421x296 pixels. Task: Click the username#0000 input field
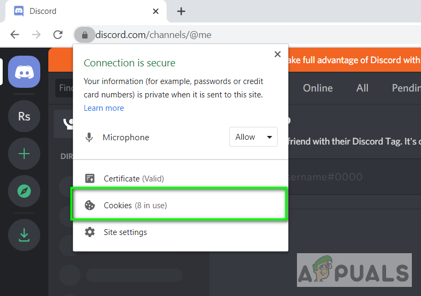click(354, 177)
